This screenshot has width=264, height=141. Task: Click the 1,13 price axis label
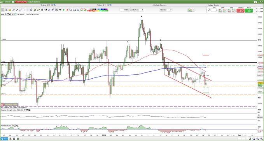[x=260, y=98]
